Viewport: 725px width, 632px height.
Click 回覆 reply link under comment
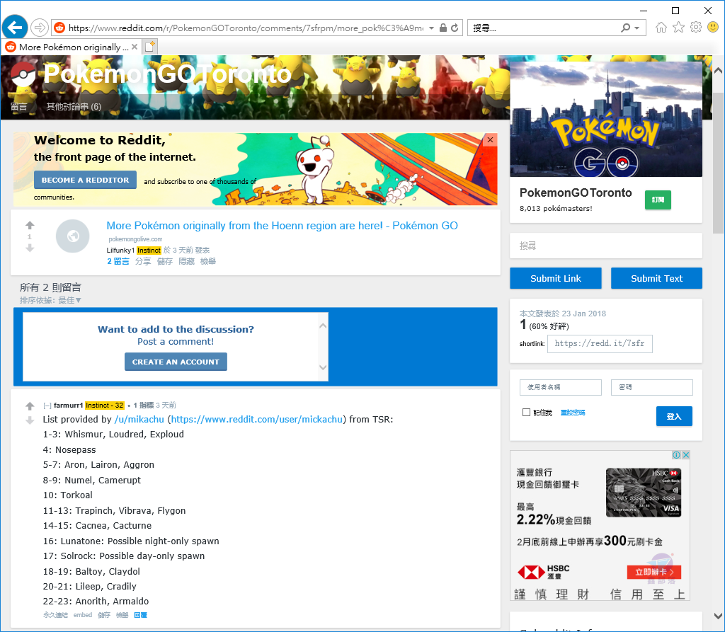[141, 615]
